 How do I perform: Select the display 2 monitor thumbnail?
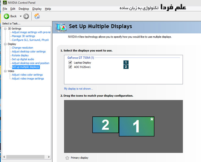[105, 125]
